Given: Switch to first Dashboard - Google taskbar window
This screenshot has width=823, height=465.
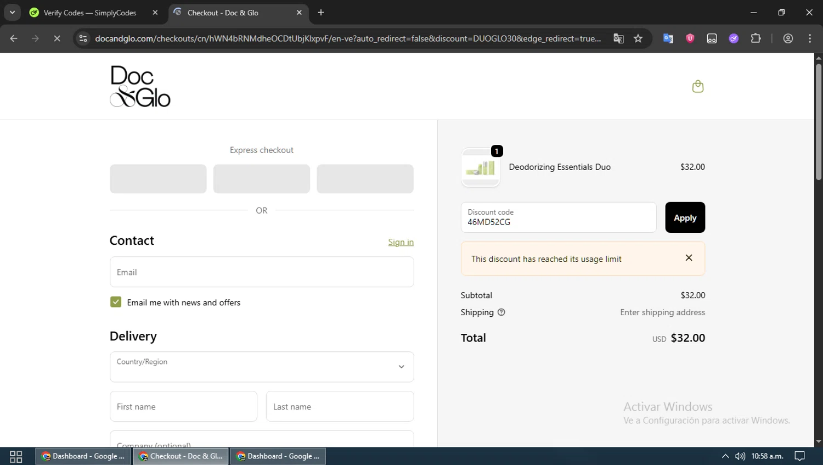Looking at the screenshot, I should (x=83, y=456).
